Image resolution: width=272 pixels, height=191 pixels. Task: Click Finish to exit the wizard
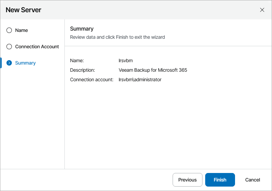(220, 180)
